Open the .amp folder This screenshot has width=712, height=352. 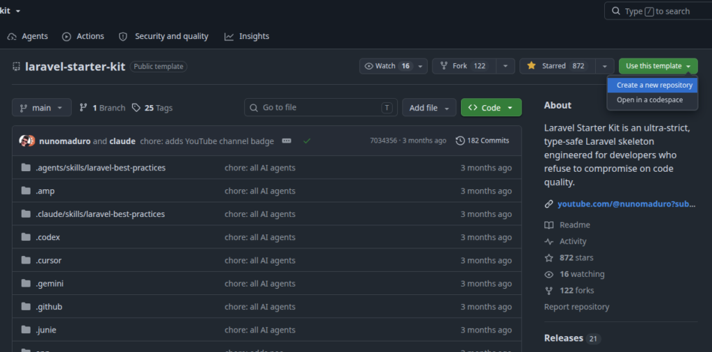(x=45, y=191)
